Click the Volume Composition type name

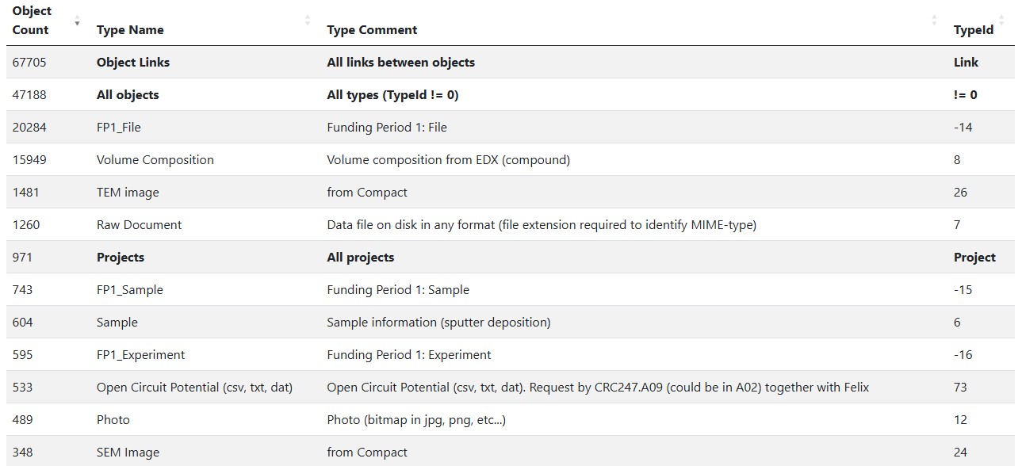[x=155, y=160]
